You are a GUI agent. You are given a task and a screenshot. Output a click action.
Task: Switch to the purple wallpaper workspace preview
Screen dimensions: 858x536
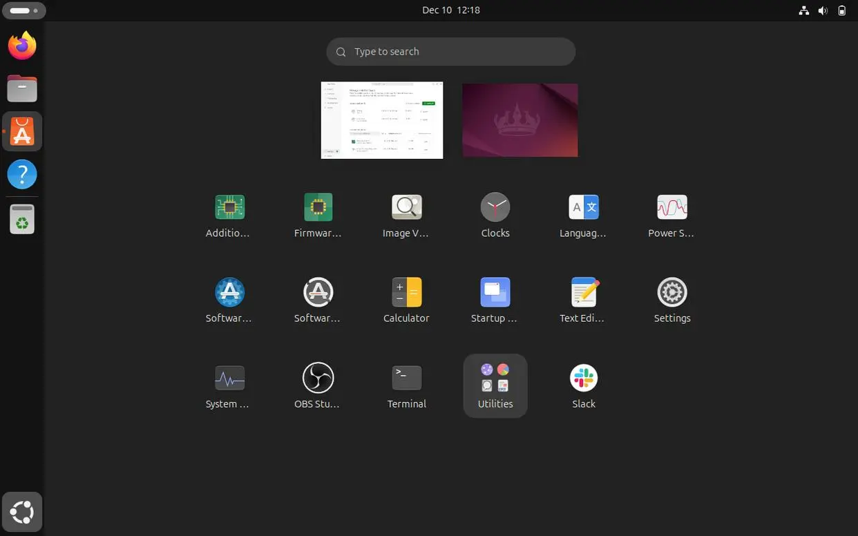coord(519,119)
